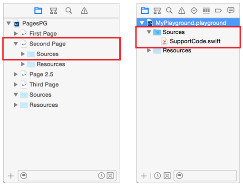Select the PagesPG playground file

(35, 23)
